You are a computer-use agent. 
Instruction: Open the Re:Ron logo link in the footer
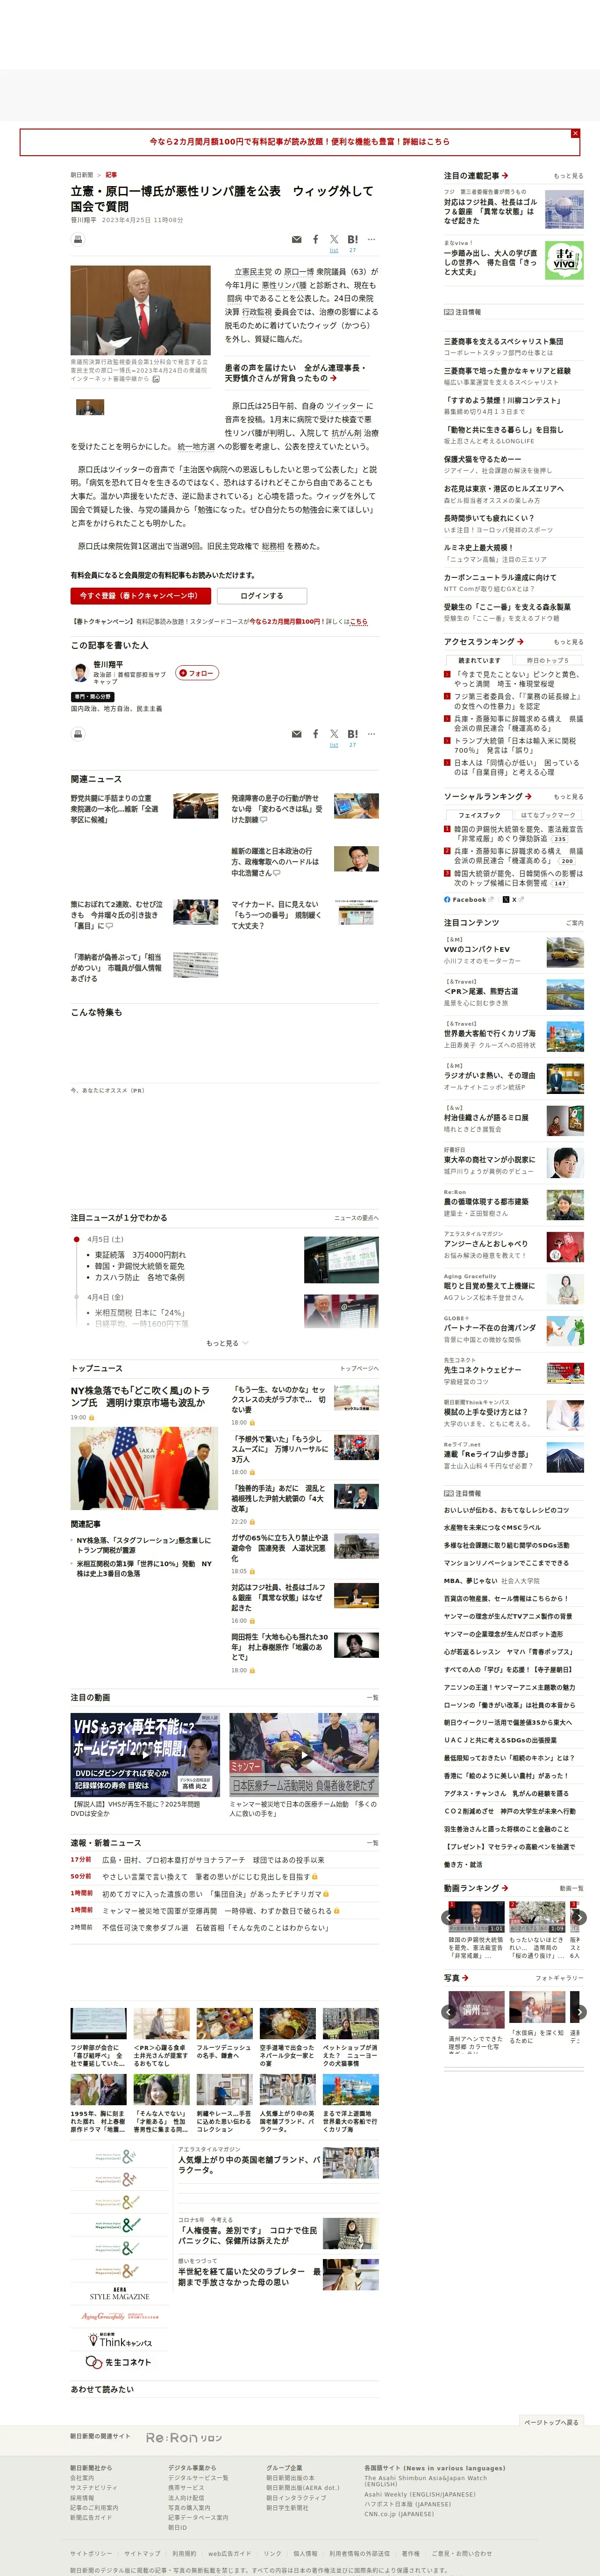tap(184, 2438)
